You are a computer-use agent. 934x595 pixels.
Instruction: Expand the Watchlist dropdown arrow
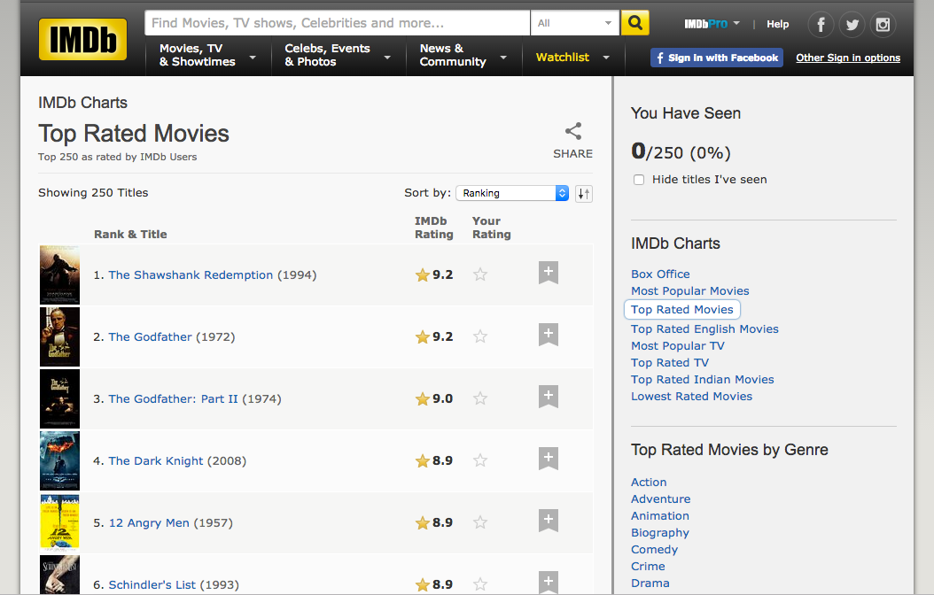606,58
